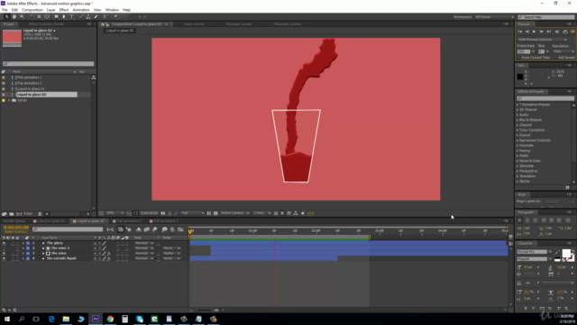Select the Selection arrow tool
Image resolution: width=577 pixels, height=325 pixels.
pyautogui.click(x=6, y=16)
